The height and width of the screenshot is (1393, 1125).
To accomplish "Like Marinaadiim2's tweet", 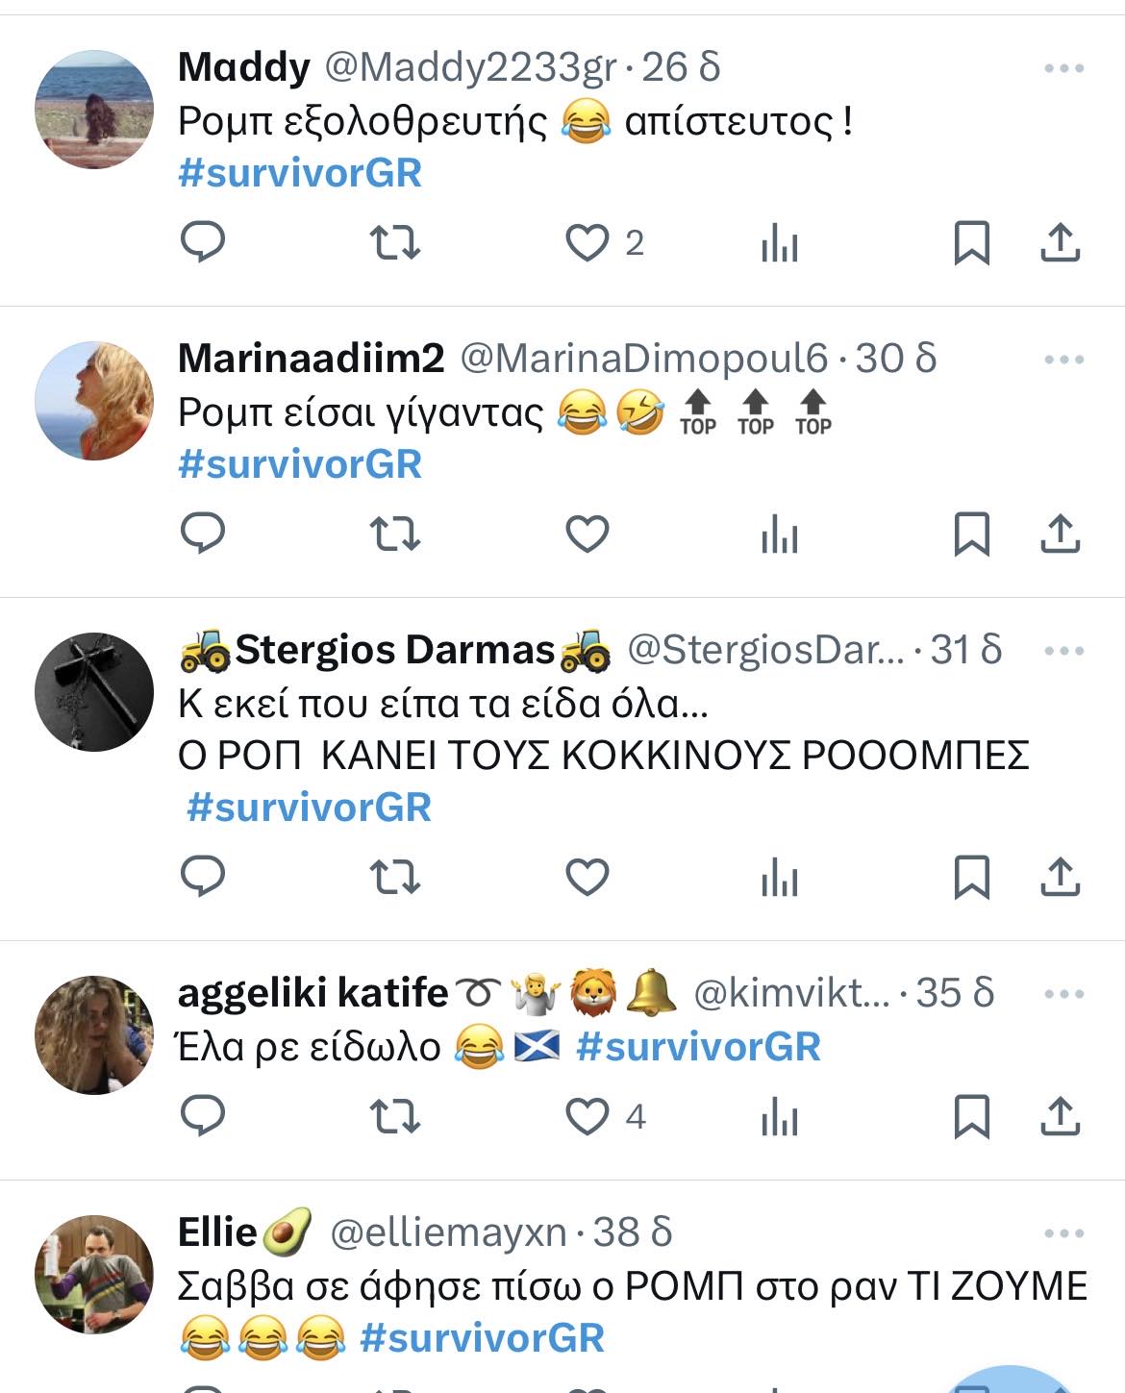I will click(x=587, y=534).
